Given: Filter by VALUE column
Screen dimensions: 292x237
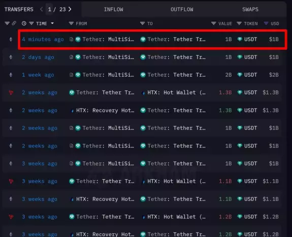Looking at the screenshot, I should click(214, 23).
